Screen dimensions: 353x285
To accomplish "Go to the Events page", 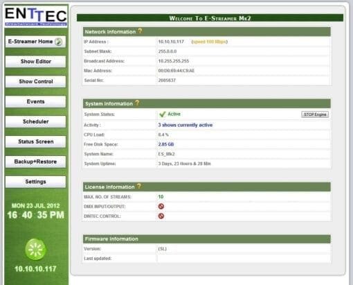I will (x=35, y=101).
